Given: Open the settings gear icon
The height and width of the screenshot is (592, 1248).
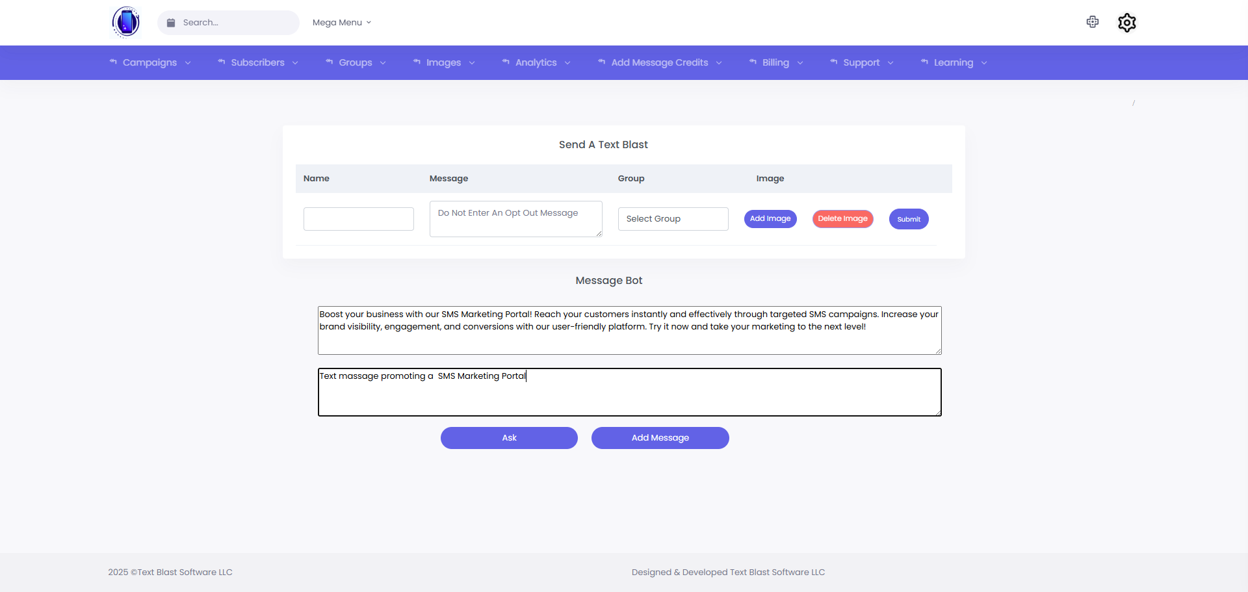Looking at the screenshot, I should pos(1126,23).
